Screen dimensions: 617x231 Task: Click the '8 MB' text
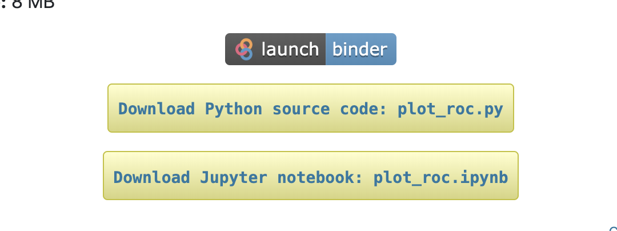(33, 4)
